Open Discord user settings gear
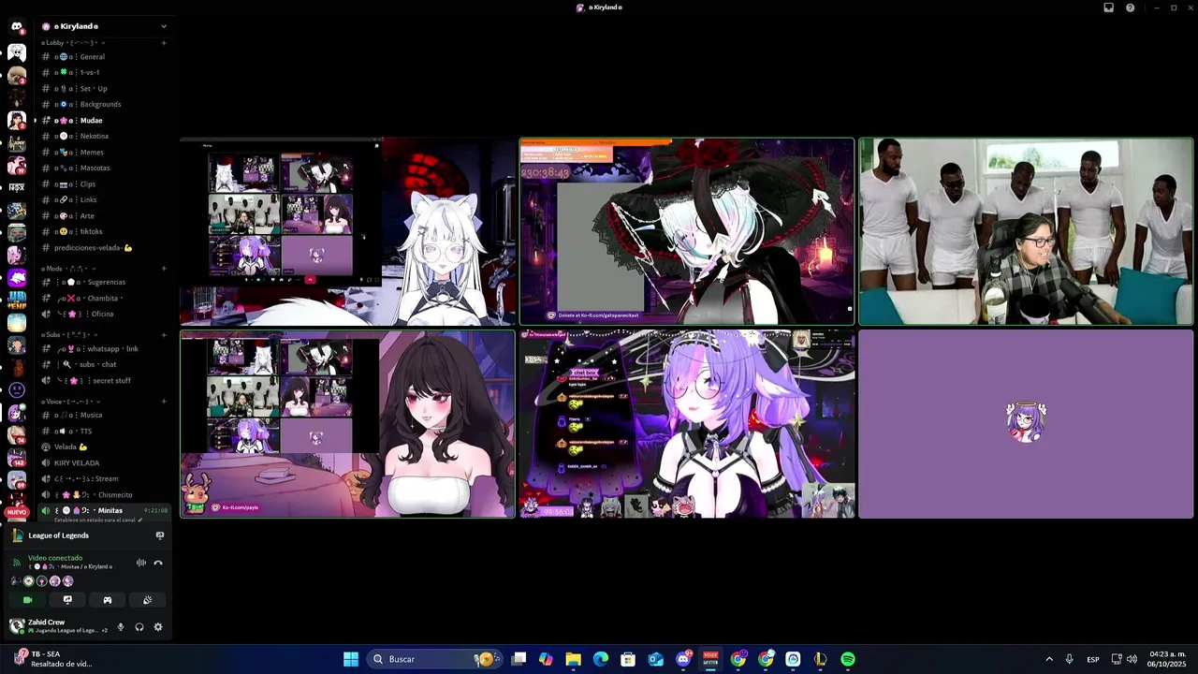Image resolution: width=1198 pixels, height=674 pixels. point(158,627)
